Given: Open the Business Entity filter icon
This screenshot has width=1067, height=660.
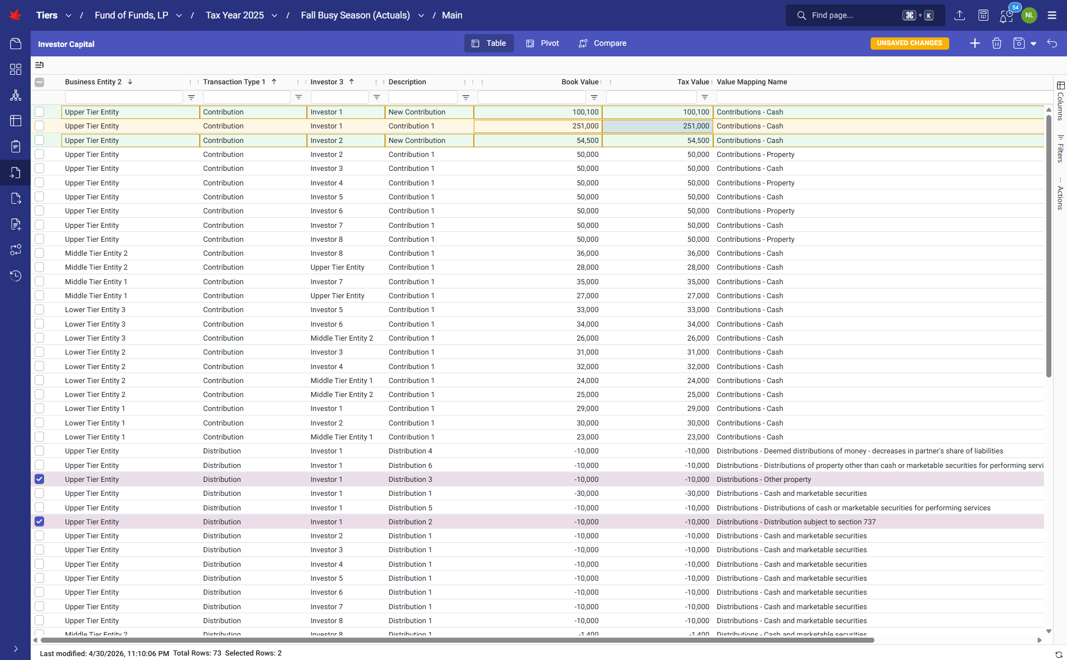Looking at the screenshot, I should point(191,97).
